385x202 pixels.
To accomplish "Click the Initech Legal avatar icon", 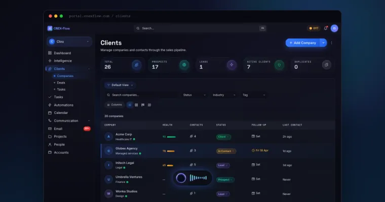I will tap(108, 165).
